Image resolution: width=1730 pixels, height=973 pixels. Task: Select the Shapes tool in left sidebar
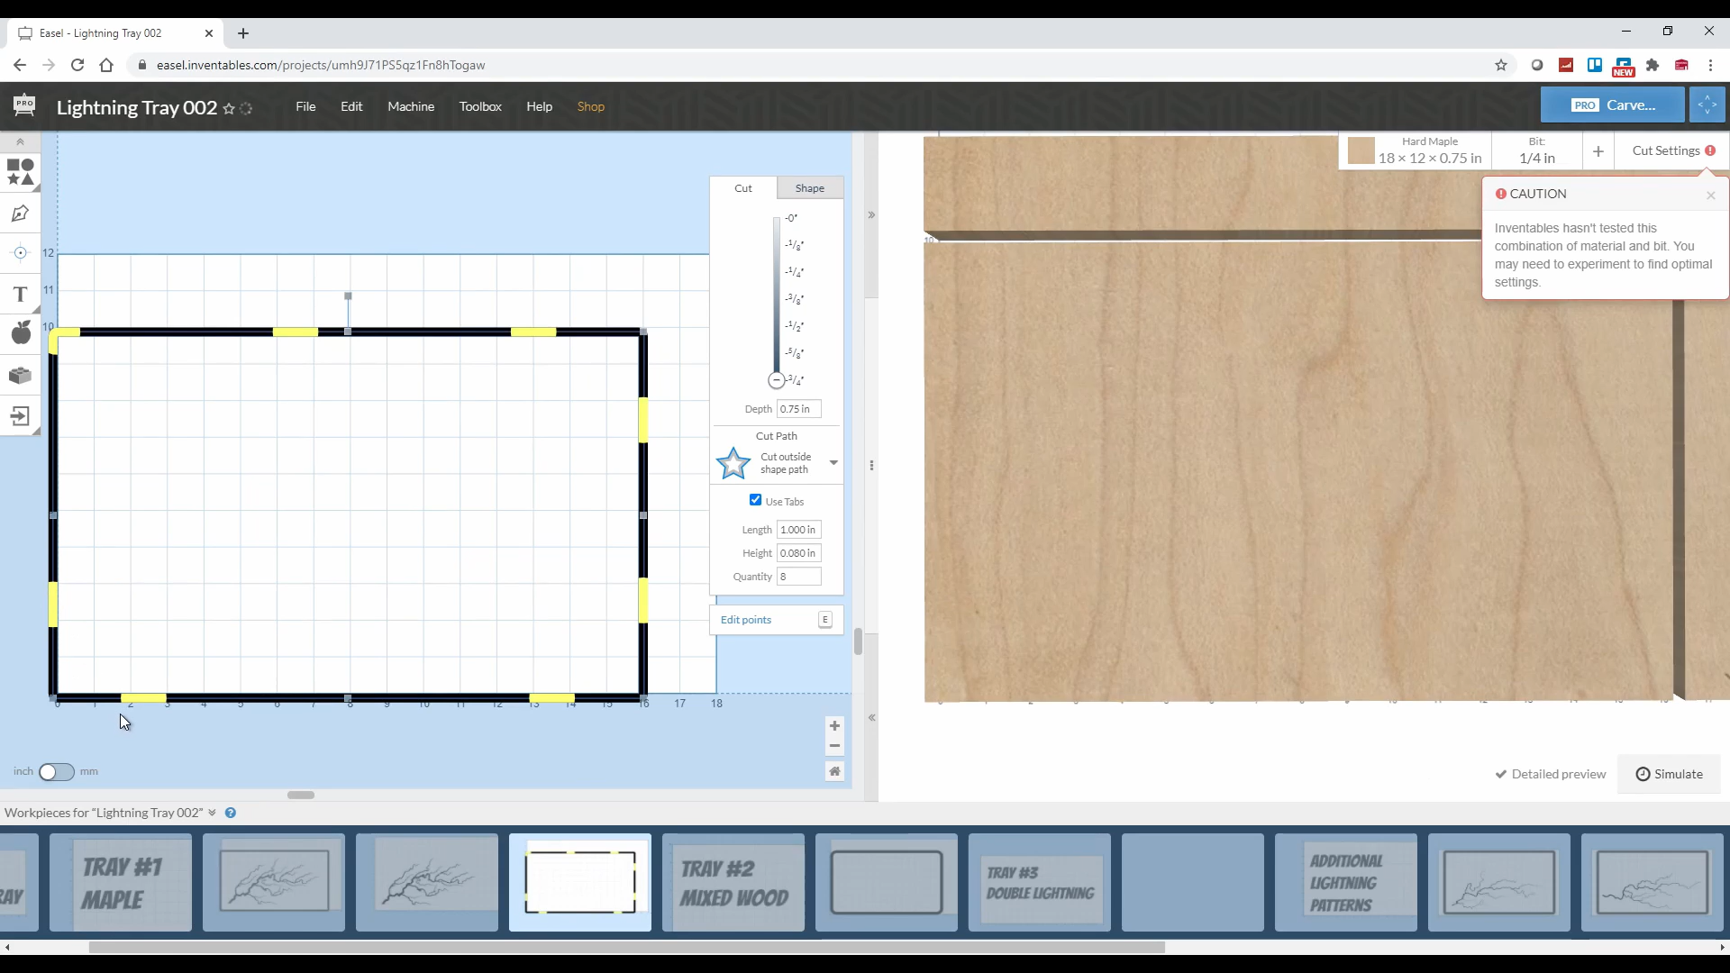pyautogui.click(x=20, y=171)
